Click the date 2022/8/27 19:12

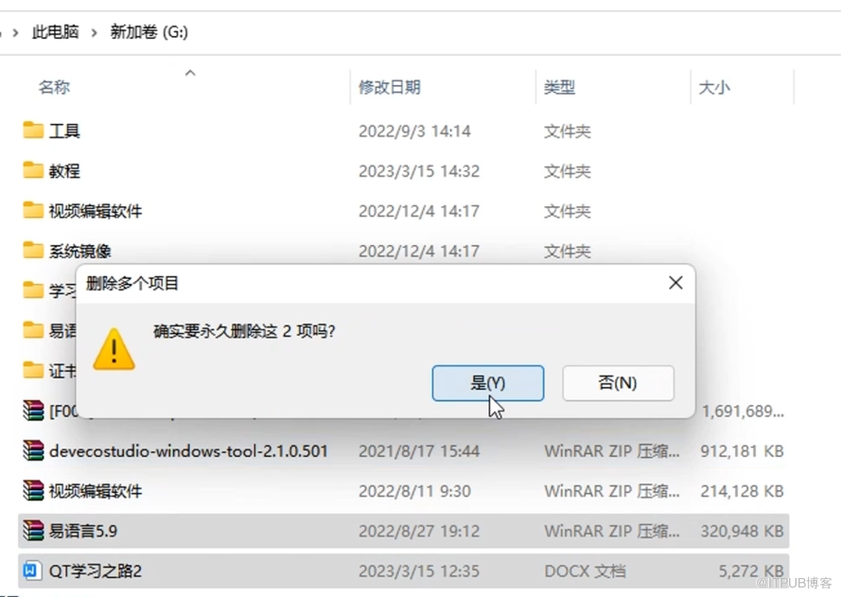(419, 531)
